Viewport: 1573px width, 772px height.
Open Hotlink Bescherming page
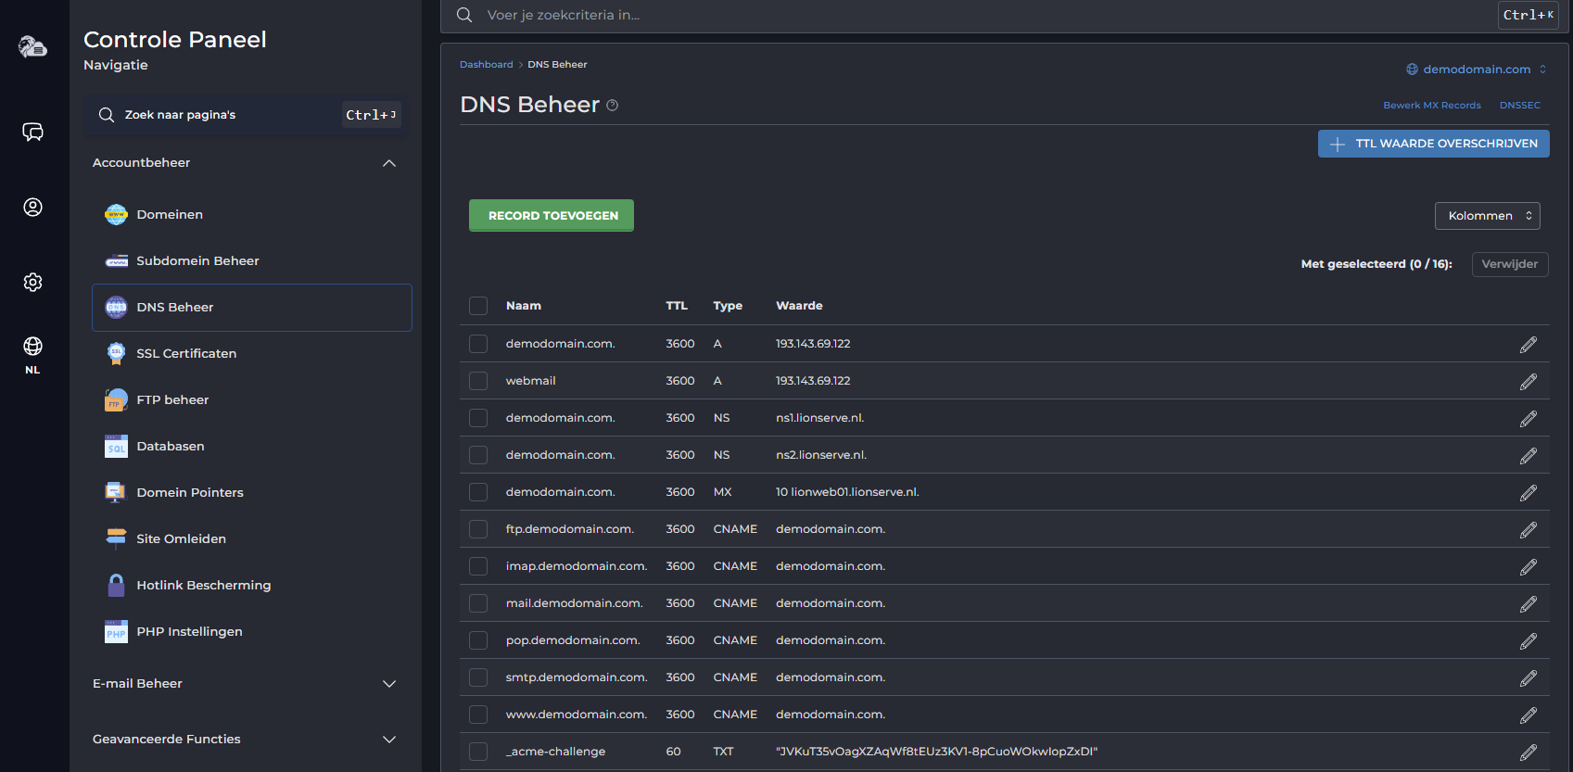point(252,586)
